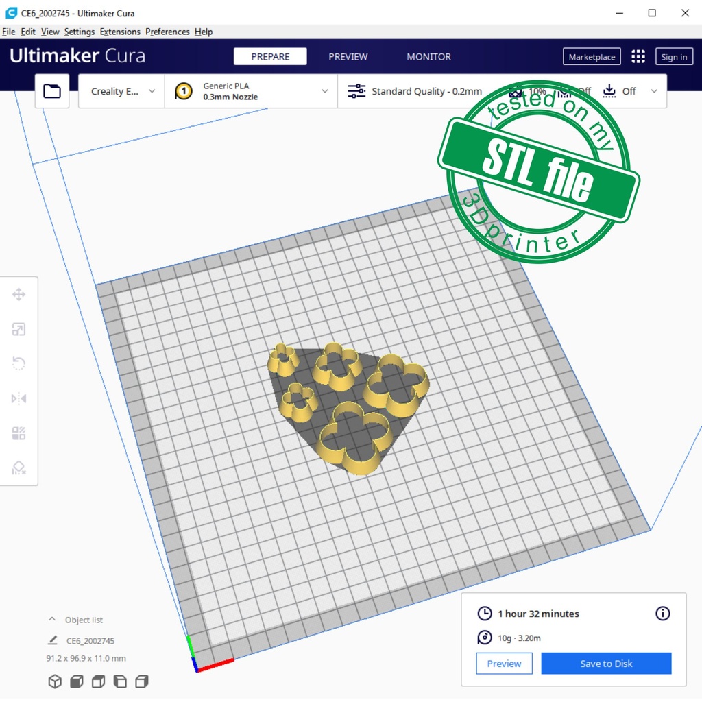The height and width of the screenshot is (702, 702).
Task: Open the Extensions menu
Action: tap(120, 32)
